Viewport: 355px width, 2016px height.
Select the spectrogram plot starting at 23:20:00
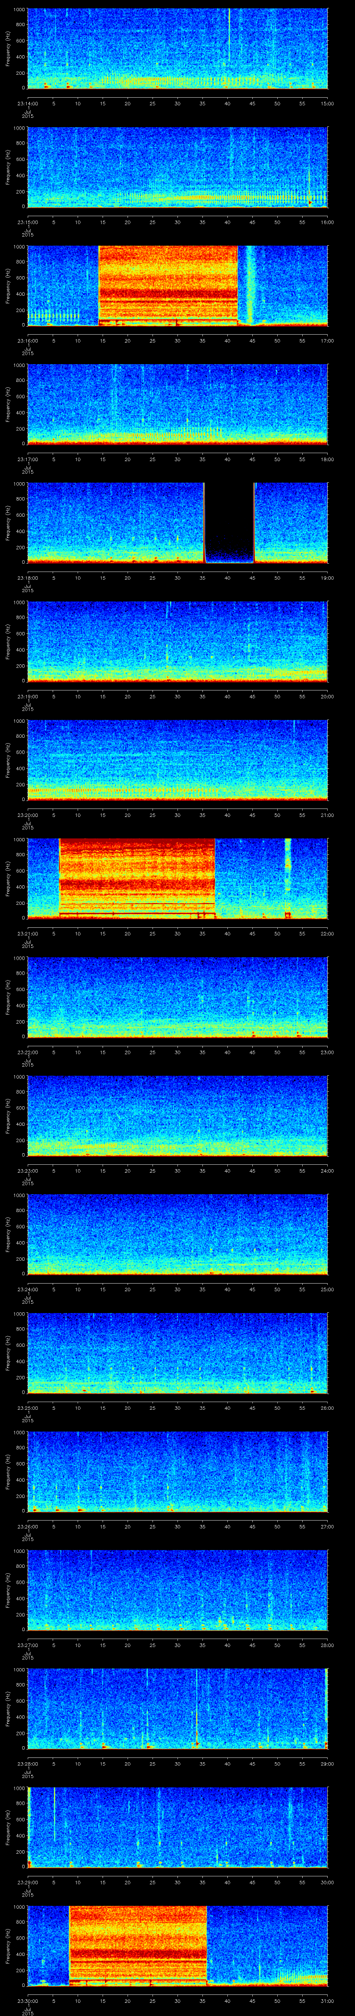[x=178, y=760]
